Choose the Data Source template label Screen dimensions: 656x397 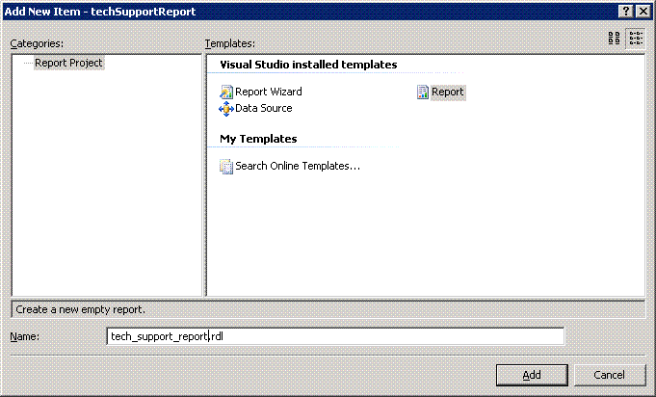click(x=264, y=109)
